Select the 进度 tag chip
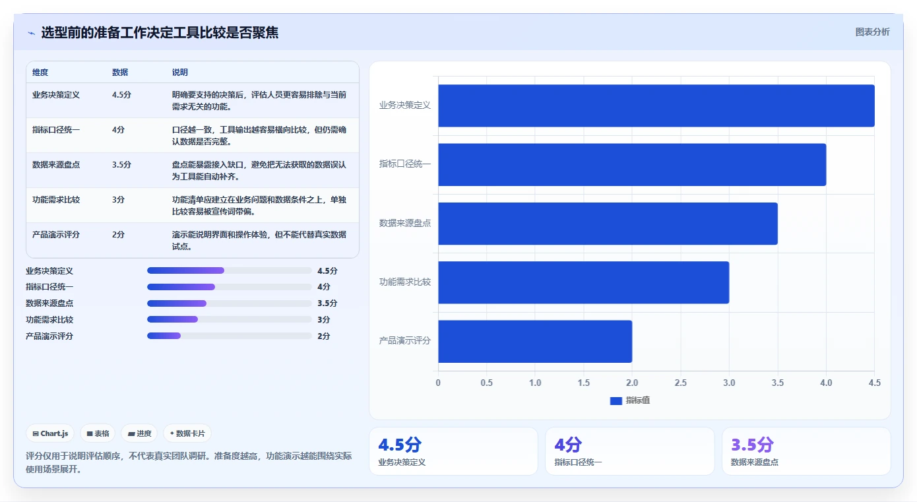This screenshot has height=502, width=917. coord(139,433)
